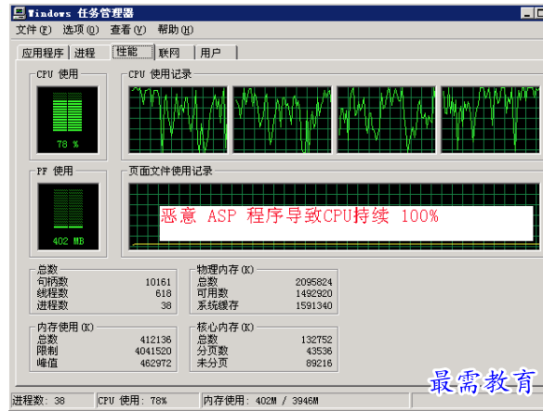Open the 选项(O) menu
This screenshot has height=411, width=543.
coord(81,30)
